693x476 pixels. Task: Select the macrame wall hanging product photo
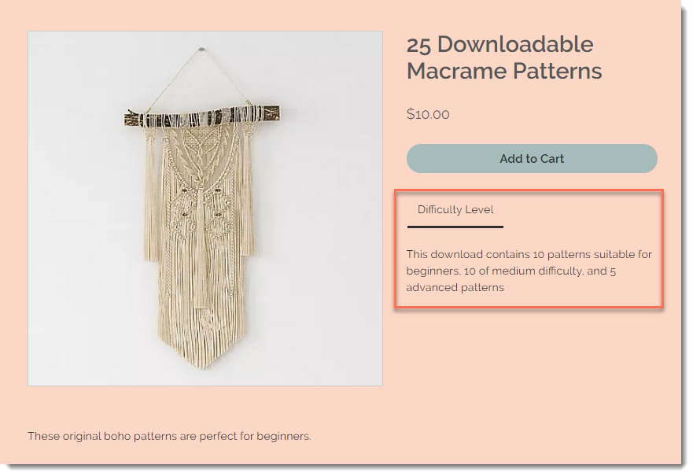coord(205,208)
